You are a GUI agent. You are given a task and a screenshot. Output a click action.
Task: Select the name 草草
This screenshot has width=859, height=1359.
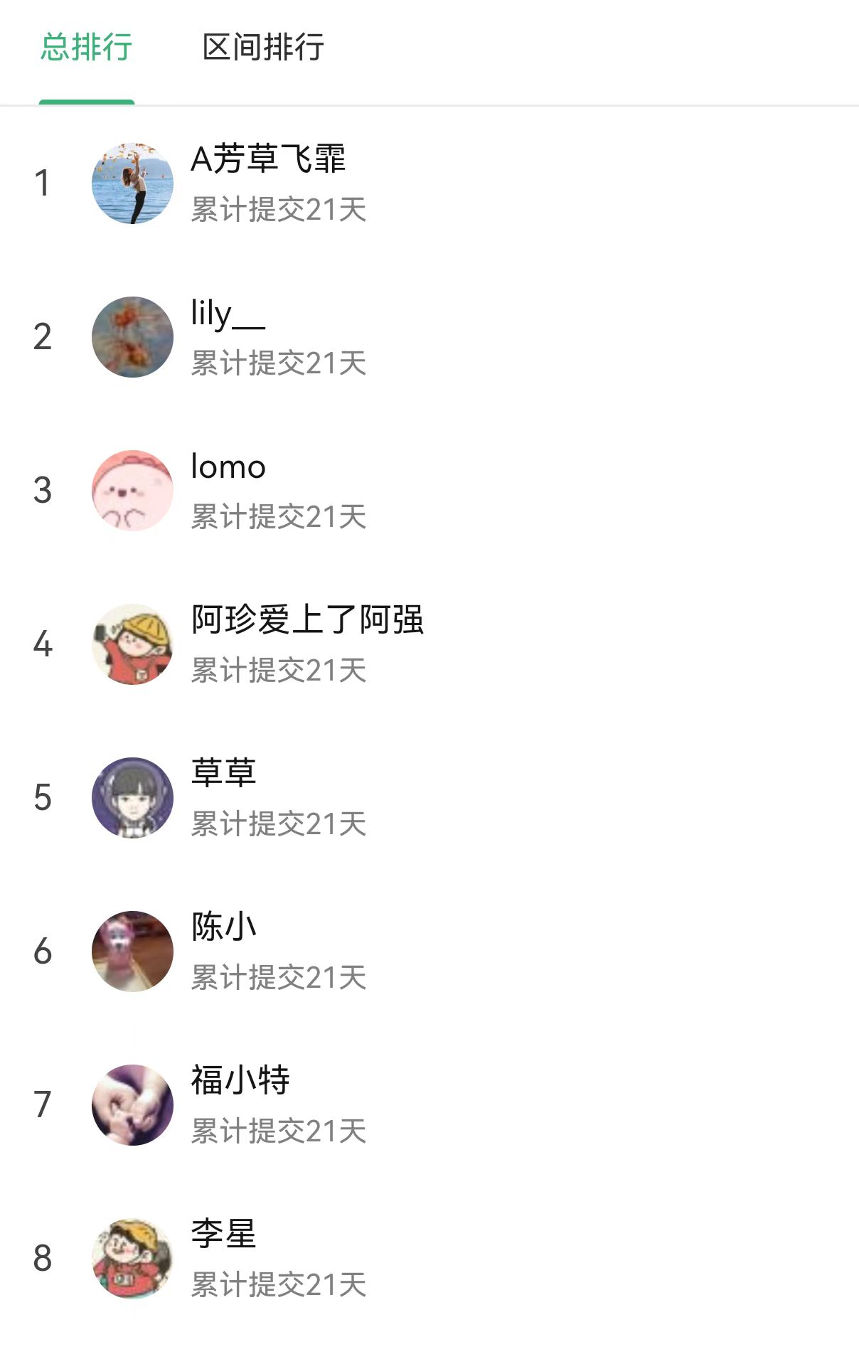223,773
